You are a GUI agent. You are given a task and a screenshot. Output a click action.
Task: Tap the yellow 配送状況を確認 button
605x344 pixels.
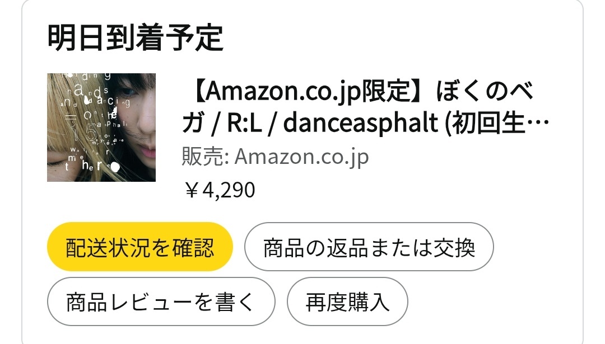pyautogui.click(x=139, y=247)
